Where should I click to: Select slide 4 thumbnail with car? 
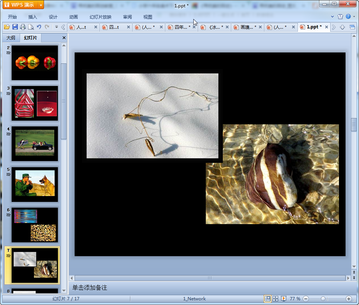pyautogui.click(x=35, y=144)
